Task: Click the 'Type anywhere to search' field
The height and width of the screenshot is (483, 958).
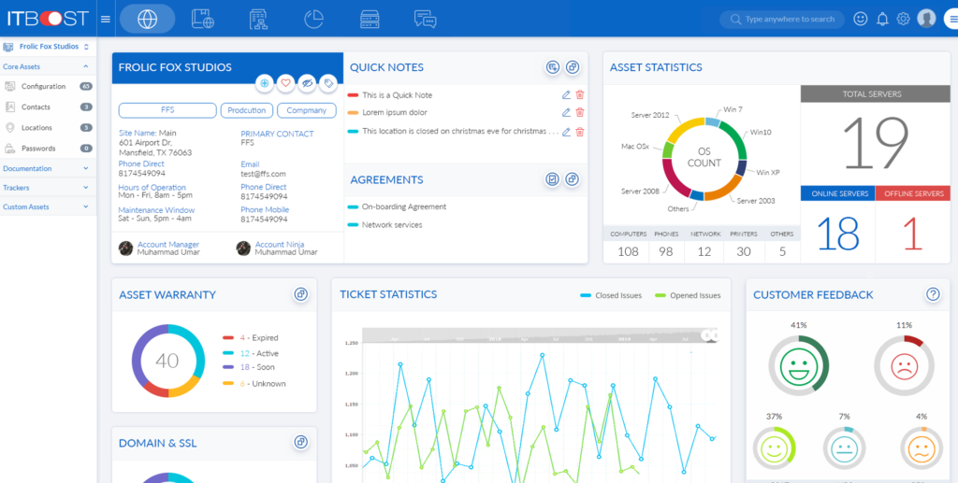Action: 782,19
